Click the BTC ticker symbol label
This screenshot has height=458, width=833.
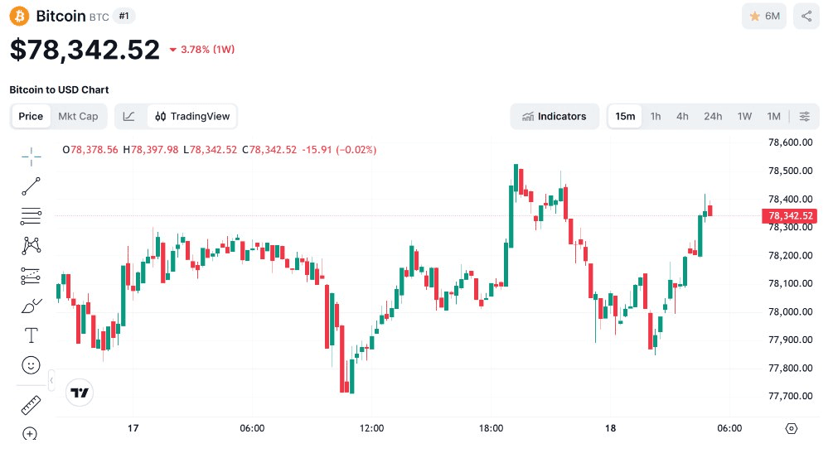pyautogui.click(x=99, y=17)
